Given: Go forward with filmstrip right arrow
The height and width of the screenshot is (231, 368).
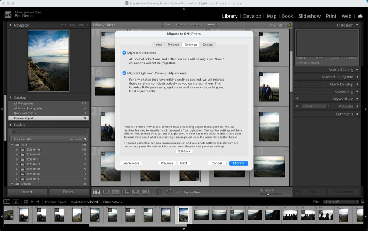Looking at the screenshot, I should point(38,202).
